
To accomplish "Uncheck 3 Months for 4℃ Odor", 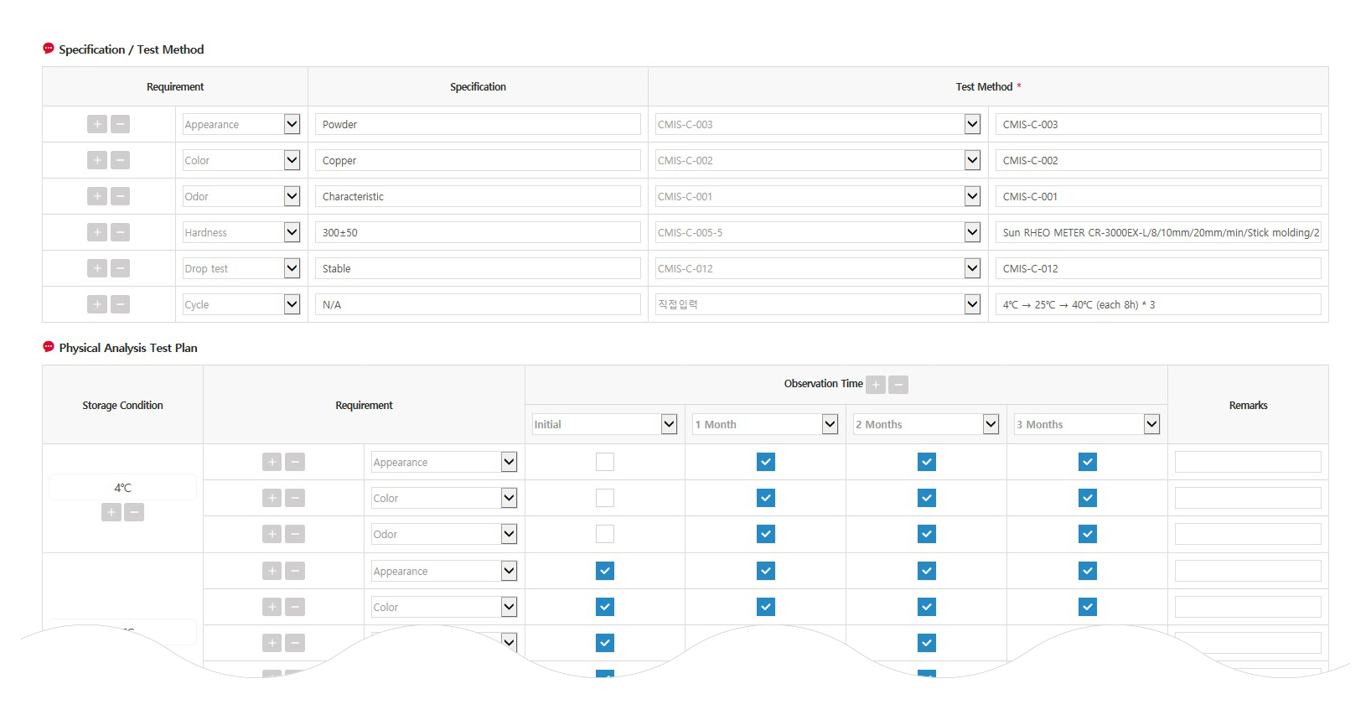I will click(1088, 534).
